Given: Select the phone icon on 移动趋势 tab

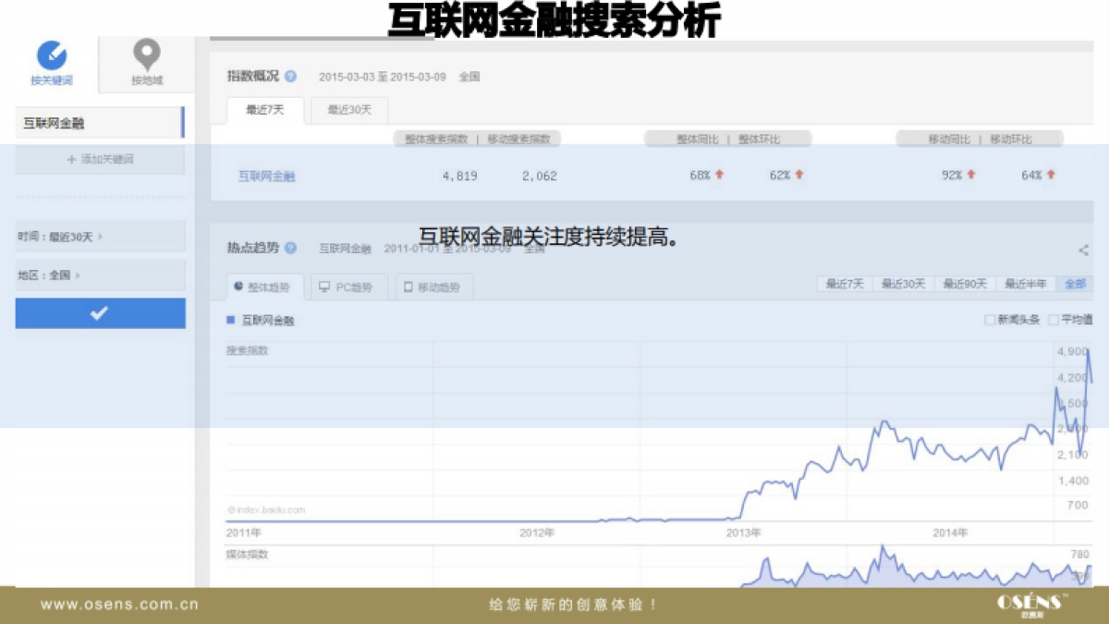Looking at the screenshot, I should point(407,285).
